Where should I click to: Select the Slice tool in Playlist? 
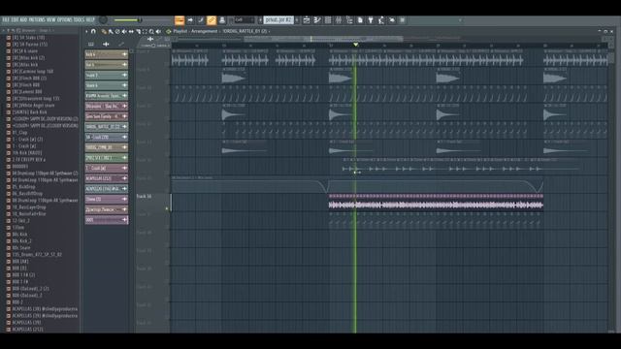[x=138, y=32]
